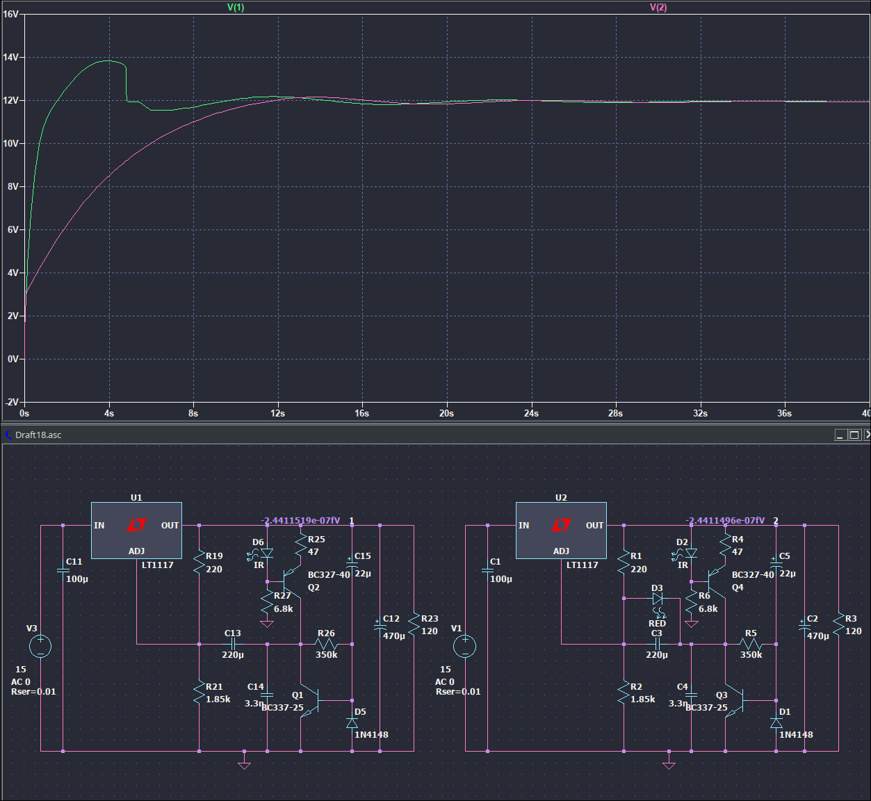This screenshot has width=871, height=801.
Task: Select the V(2) trace label in the plot
Action: (658, 7)
